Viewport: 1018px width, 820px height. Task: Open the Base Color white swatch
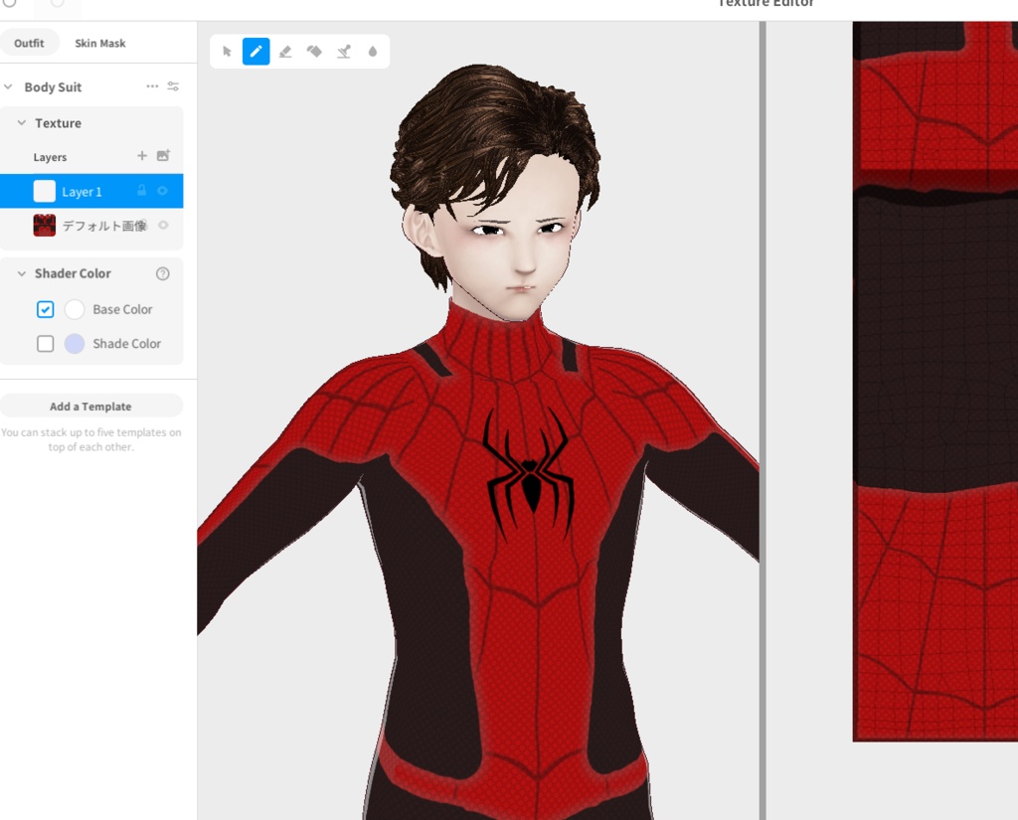75,309
